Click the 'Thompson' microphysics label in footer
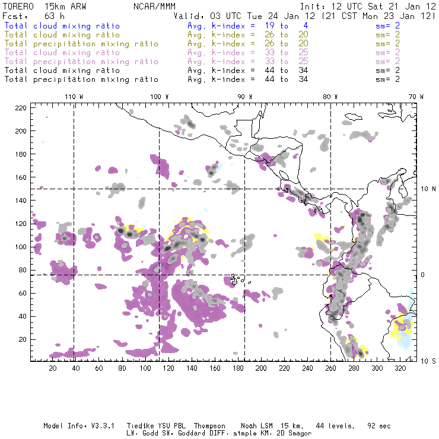Screen dimensions: 439x439 (209, 426)
